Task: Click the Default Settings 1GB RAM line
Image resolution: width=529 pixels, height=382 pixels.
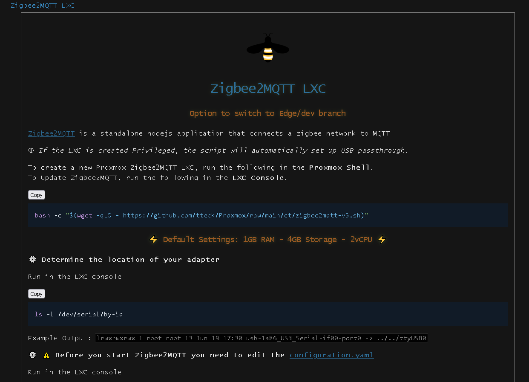Action: pyautogui.click(x=267, y=240)
